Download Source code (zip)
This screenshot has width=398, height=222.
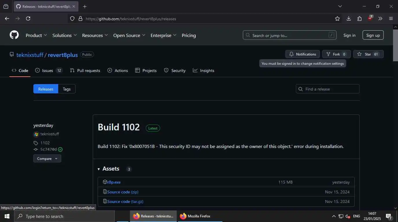pos(123,192)
